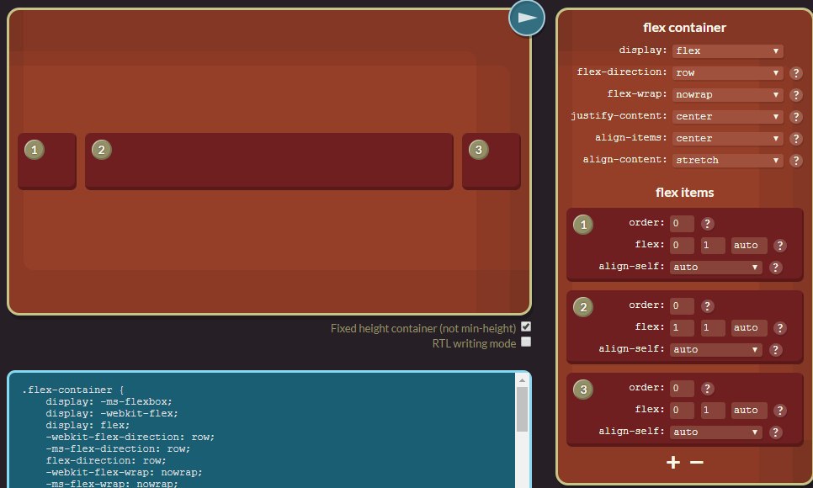Open align-items dropdown set to center

pos(727,138)
